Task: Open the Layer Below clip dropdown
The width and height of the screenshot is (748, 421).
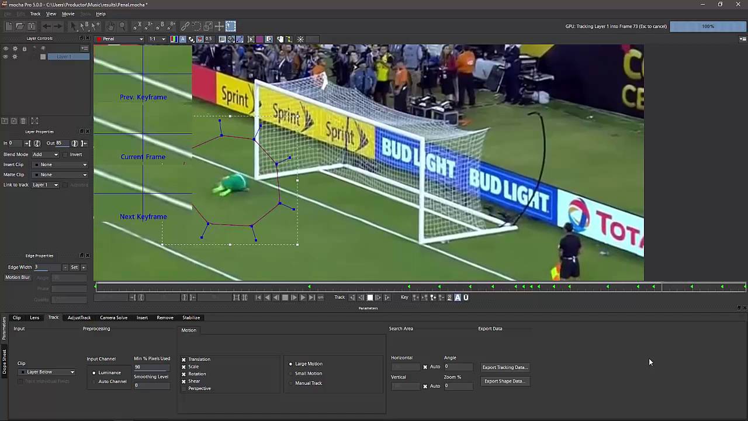Action: click(47, 372)
